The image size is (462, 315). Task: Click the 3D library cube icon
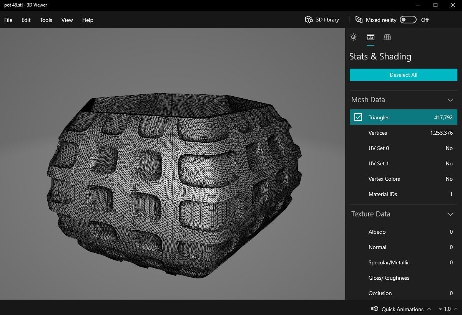pos(309,20)
